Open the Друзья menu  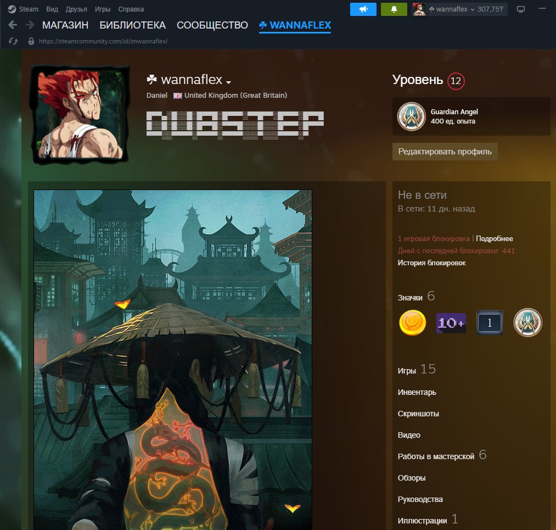coord(76,9)
